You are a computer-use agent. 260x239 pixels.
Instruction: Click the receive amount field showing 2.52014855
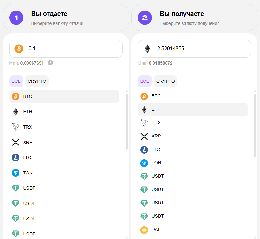point(194,49)
